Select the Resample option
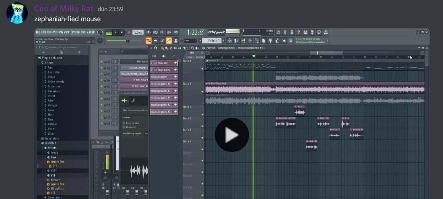Image resolution: width=443 pixels, height=199 pixels. (129, 127)
